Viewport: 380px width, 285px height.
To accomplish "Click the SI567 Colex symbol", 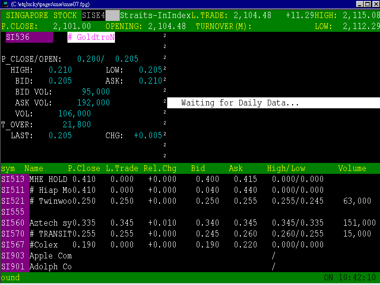I will (13, 245).
